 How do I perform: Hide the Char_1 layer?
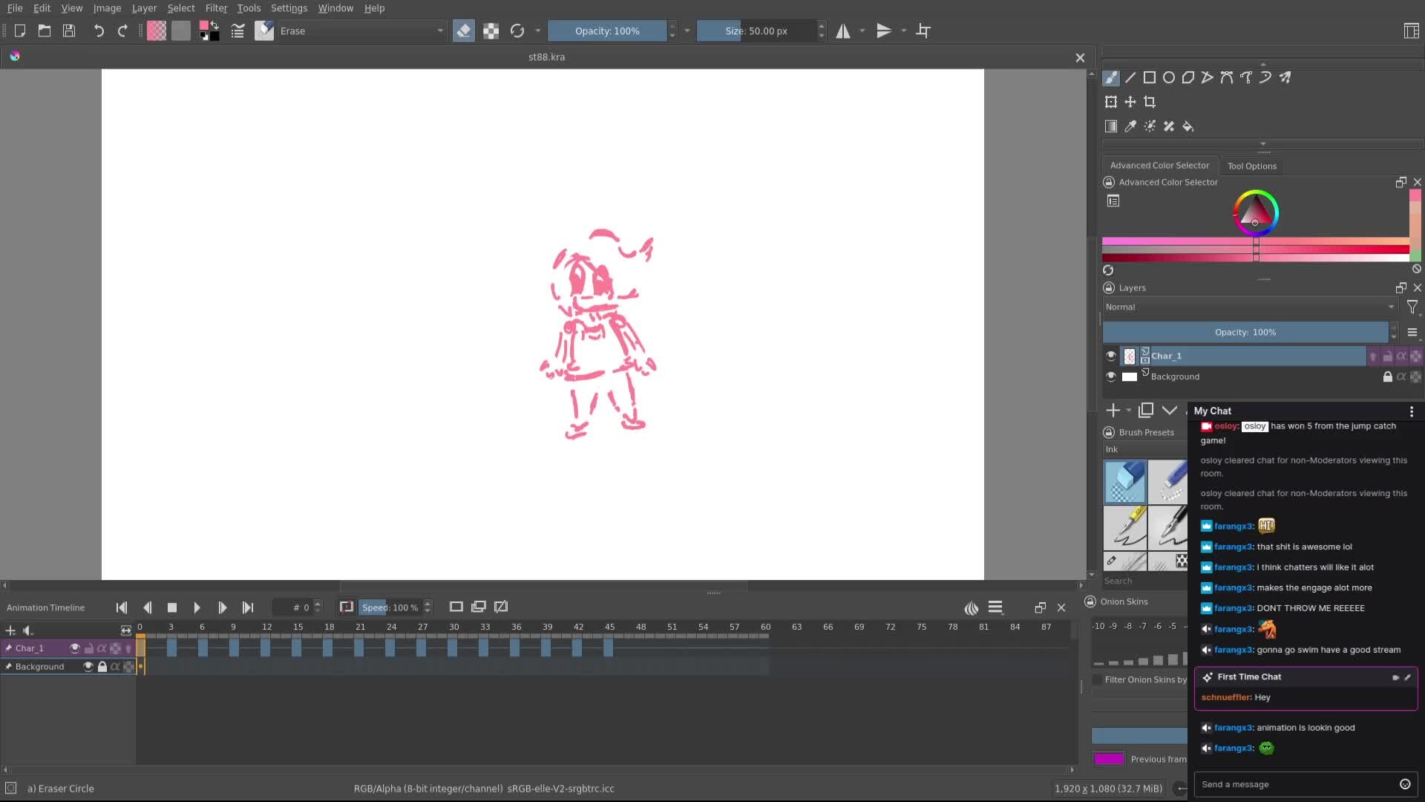tap(1110, 356)
